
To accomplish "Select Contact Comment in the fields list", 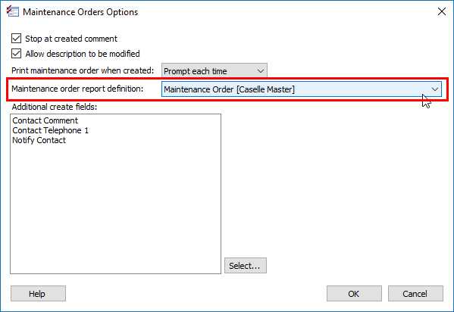I will point(45,120).
